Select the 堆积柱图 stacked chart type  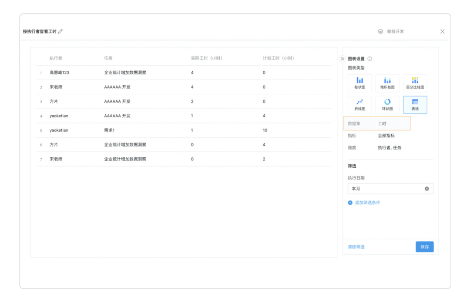click(x=387, y=83)
